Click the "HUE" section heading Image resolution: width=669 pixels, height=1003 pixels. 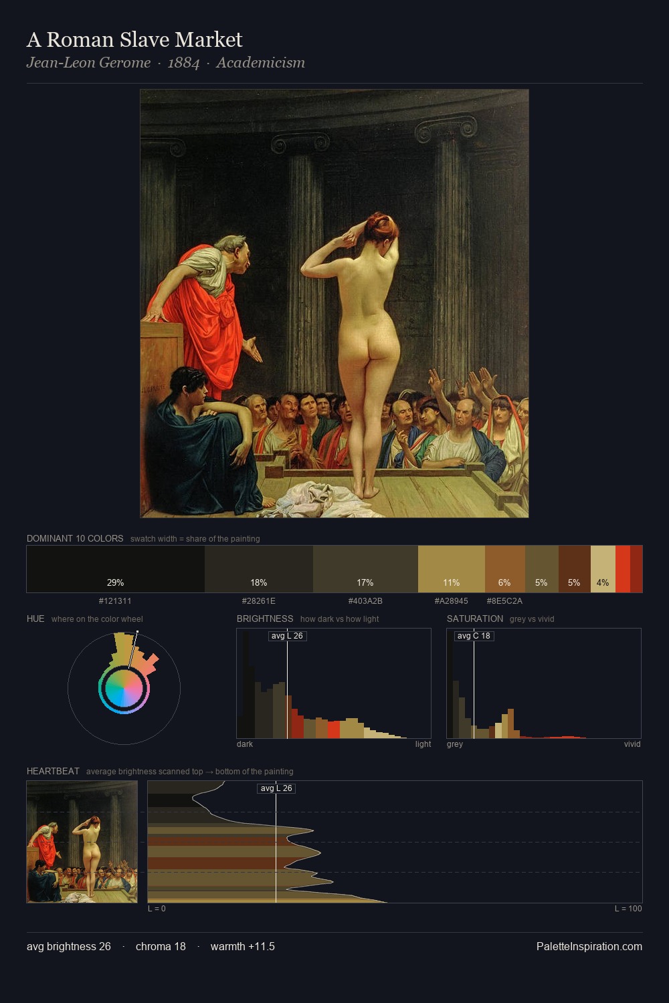[x=35, y=619]
